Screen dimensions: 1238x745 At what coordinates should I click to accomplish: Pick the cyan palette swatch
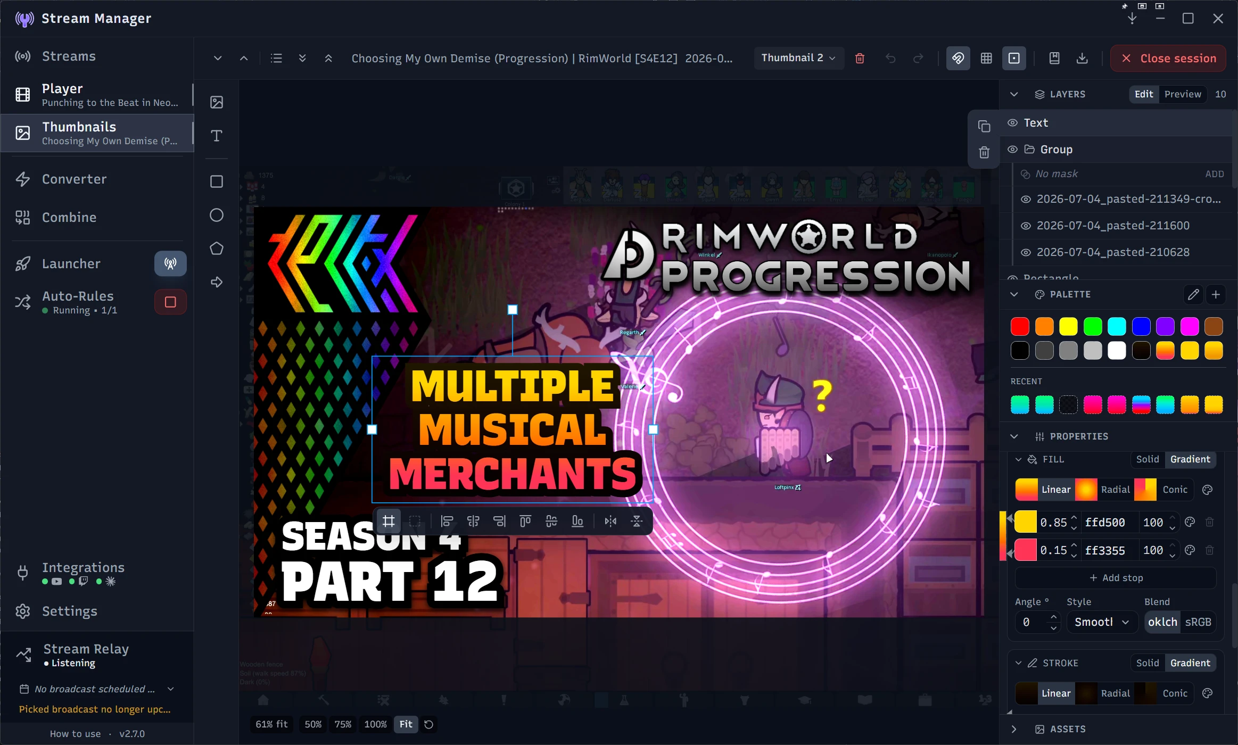(1117, 326)
